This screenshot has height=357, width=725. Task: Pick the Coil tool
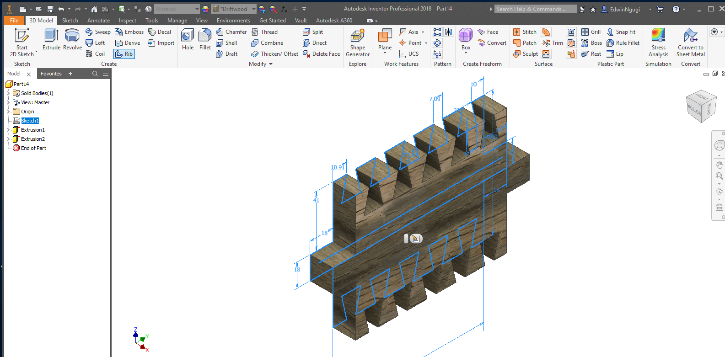click(95, 54)
